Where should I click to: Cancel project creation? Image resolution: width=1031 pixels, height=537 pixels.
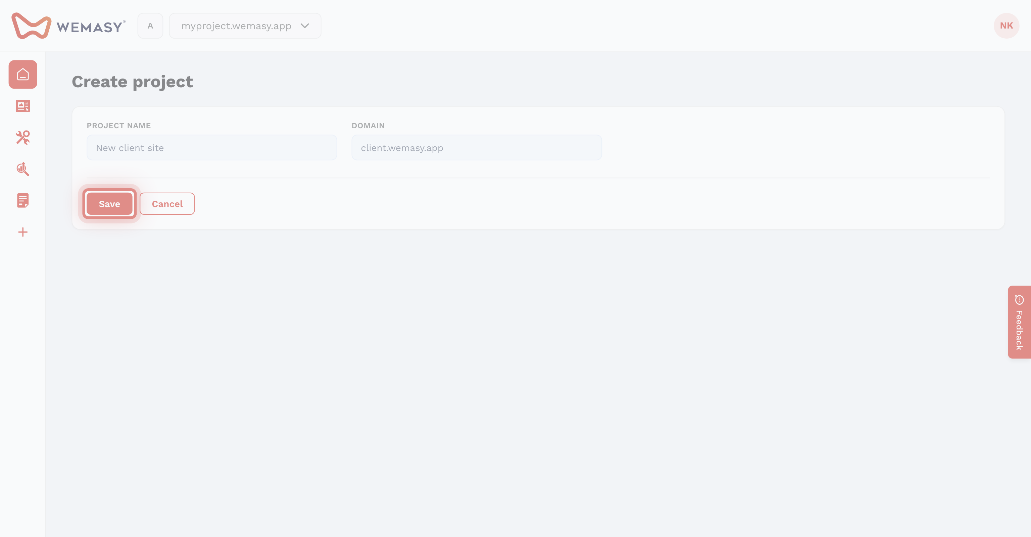[x=167, y=204]
